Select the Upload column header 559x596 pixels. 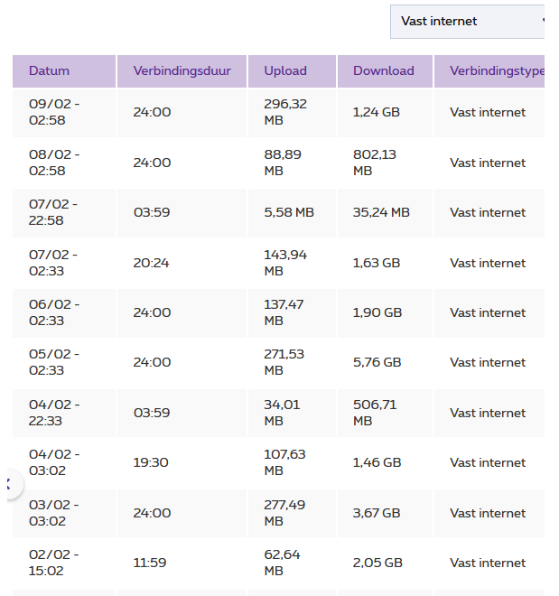285,71
